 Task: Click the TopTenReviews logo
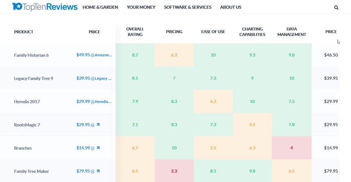pos(45,7)
